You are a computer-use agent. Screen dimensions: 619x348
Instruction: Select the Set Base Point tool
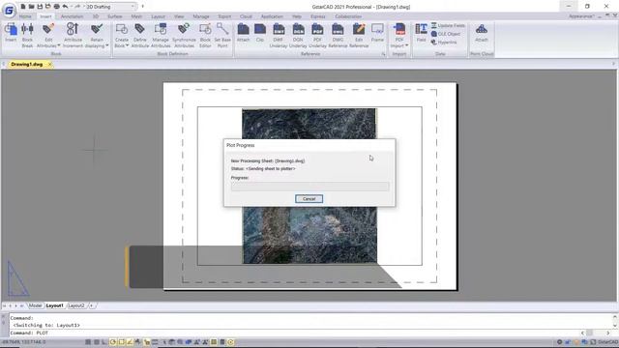222,35
